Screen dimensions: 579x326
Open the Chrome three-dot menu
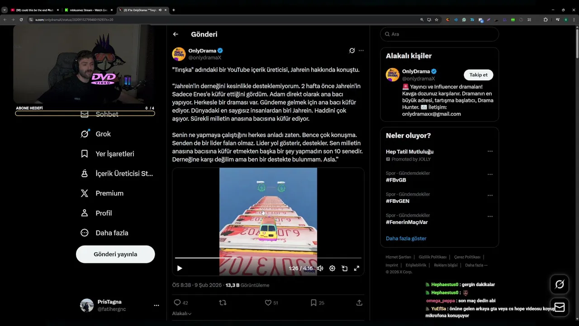(574, 20)
